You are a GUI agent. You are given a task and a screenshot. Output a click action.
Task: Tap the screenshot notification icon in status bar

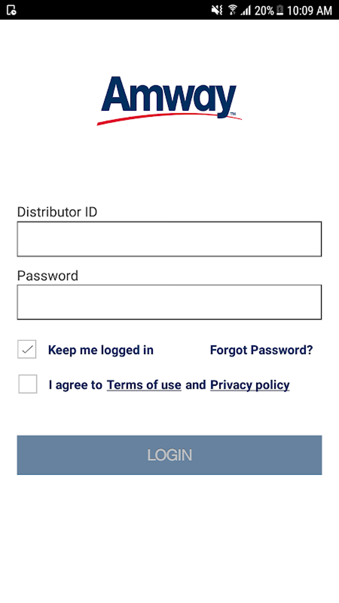click(11, 10)
